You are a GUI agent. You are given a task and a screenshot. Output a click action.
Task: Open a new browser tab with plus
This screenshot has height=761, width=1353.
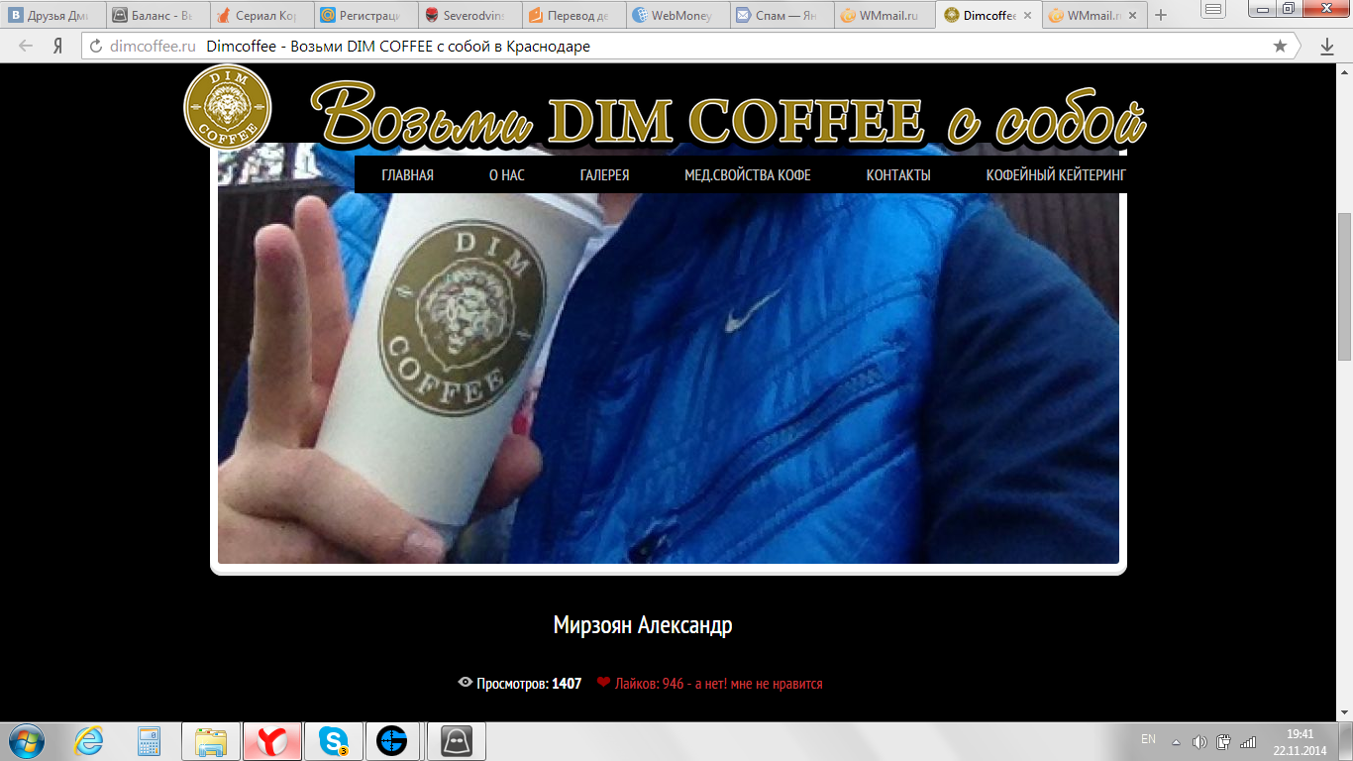(1161, 15)
